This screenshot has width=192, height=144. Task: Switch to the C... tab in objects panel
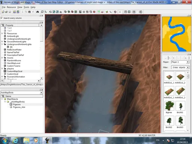[x=186, y=58]
